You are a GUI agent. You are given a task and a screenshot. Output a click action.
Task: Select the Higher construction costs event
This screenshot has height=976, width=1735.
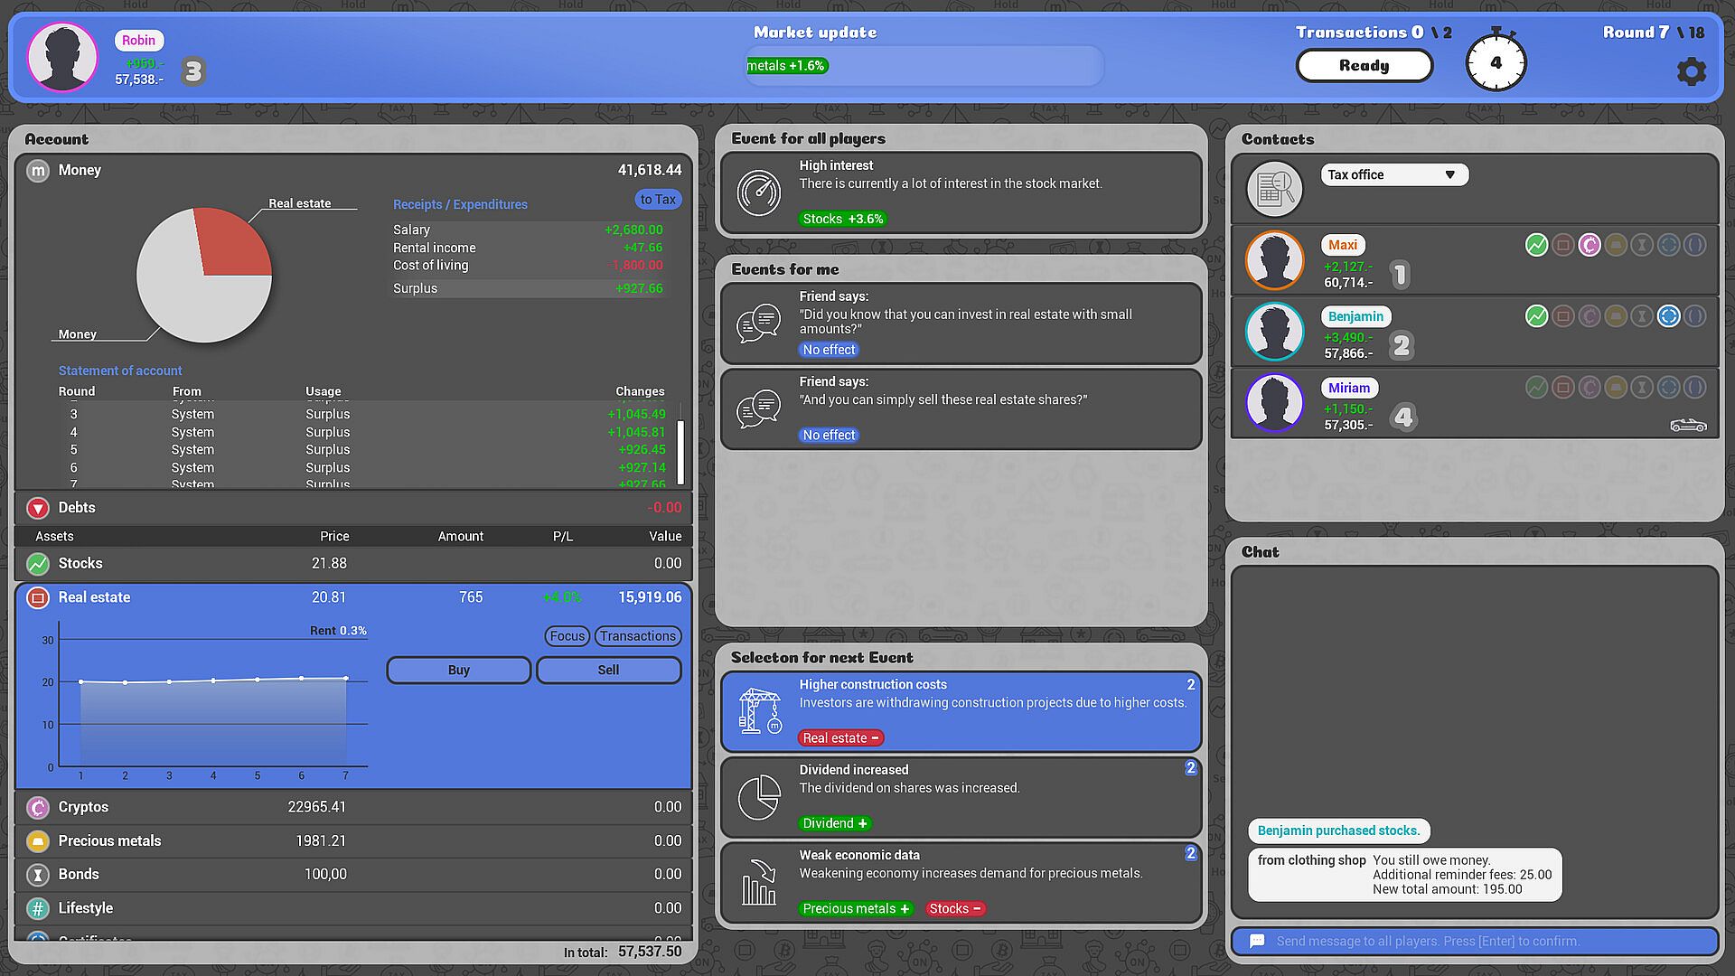961,711
